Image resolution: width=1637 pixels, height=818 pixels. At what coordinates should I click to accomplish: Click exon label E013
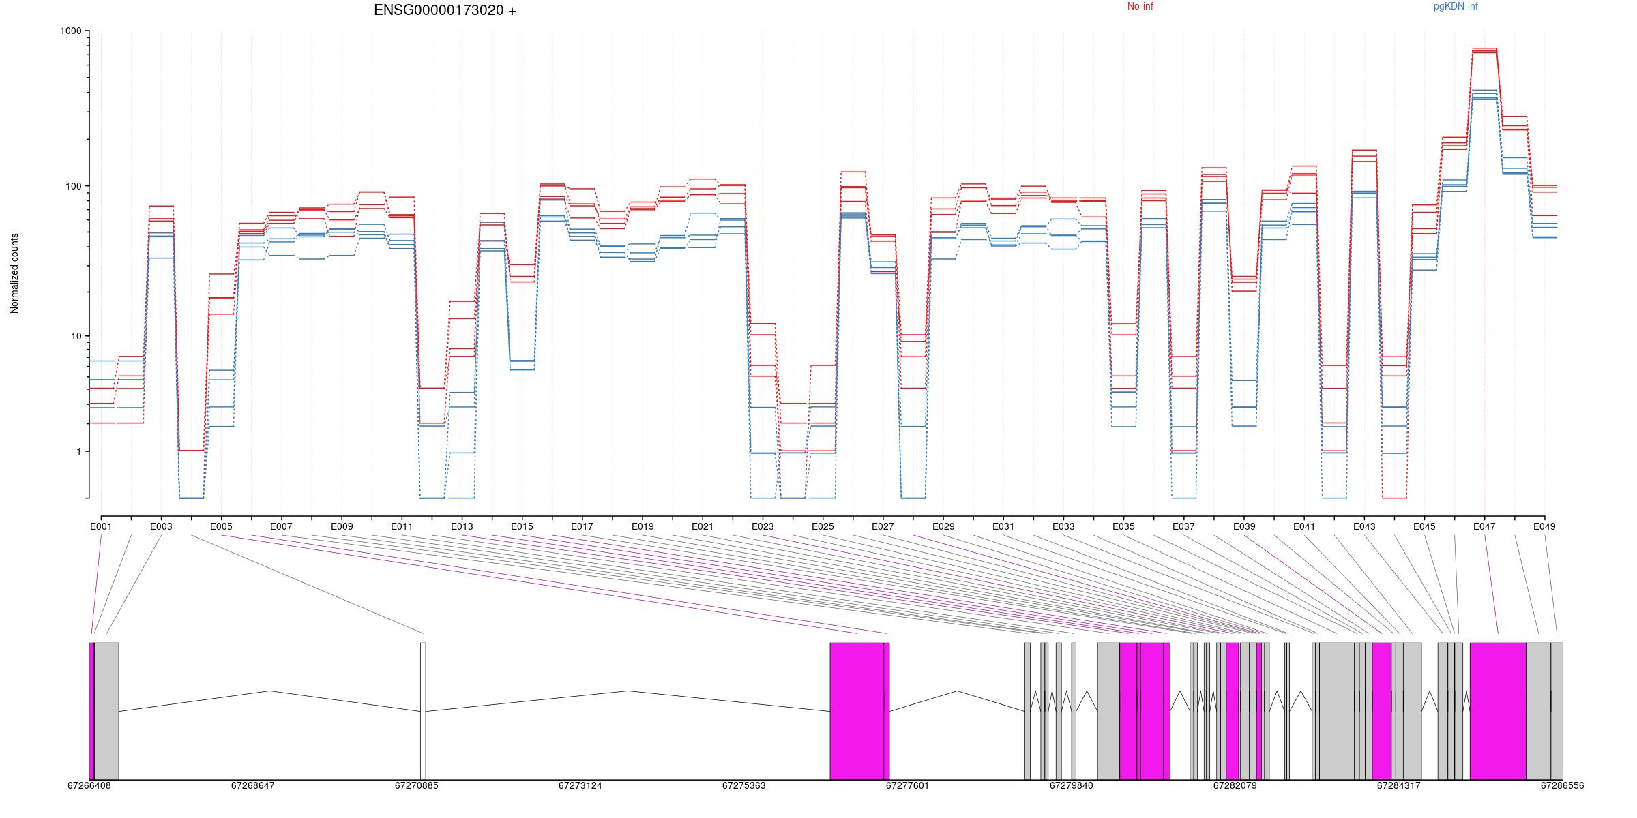coord(462,526)
